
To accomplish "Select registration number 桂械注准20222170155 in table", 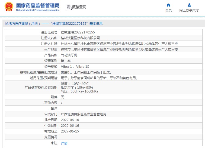I will [x=78, y=32].
